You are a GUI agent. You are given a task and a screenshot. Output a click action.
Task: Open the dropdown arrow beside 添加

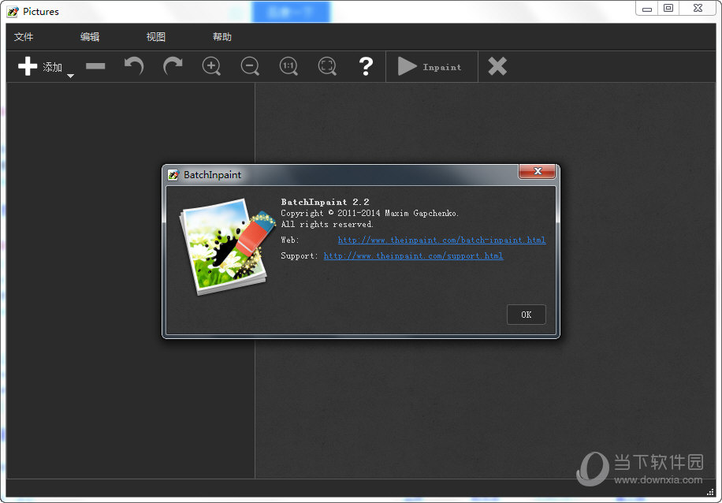(70, 76)
